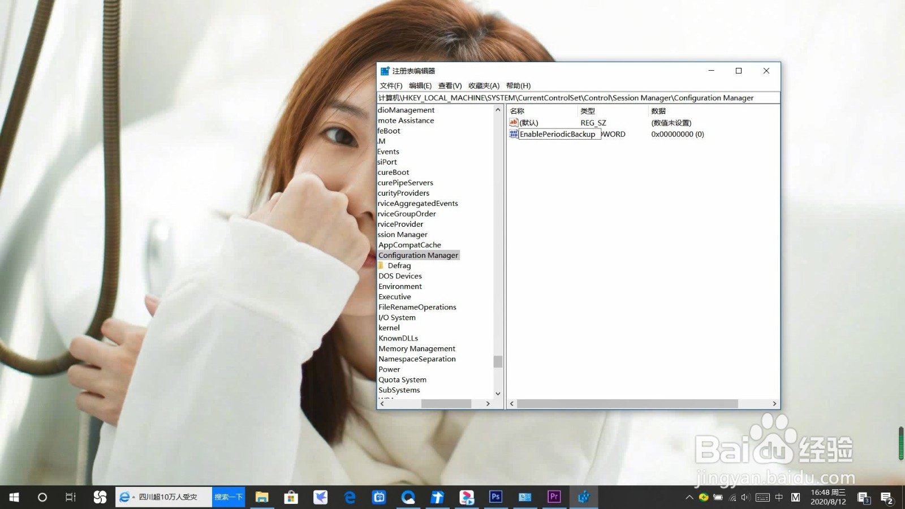The image size is (905, 509).
Task: Click the registry path address bar
Action: [x=578, y=98]
